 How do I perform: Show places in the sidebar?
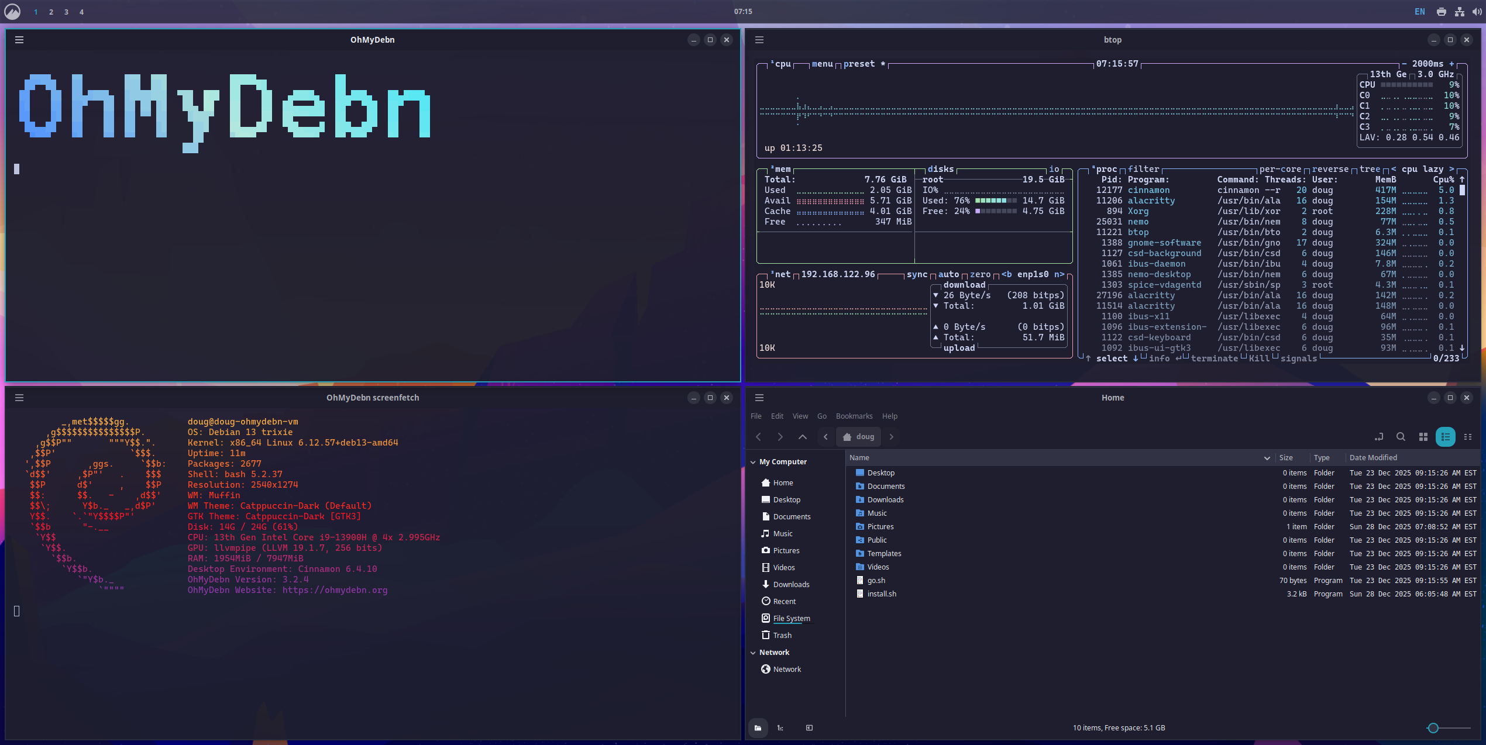pyautogui.click(x=758, y=728)
